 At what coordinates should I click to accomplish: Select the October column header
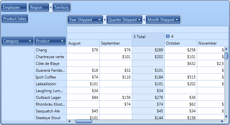[x=181, y=43]
